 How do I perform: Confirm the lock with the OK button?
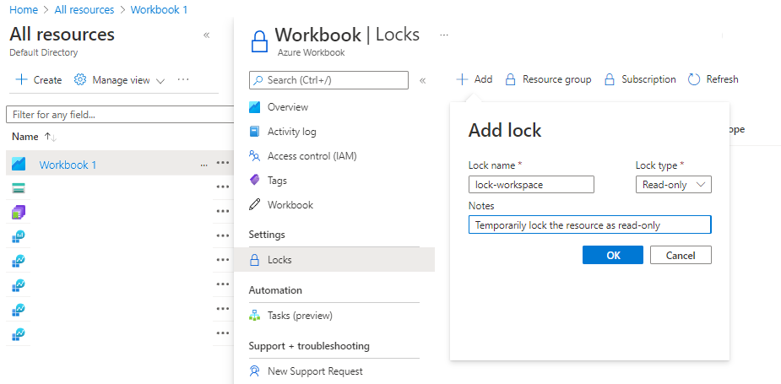click(x=613, y=255)
